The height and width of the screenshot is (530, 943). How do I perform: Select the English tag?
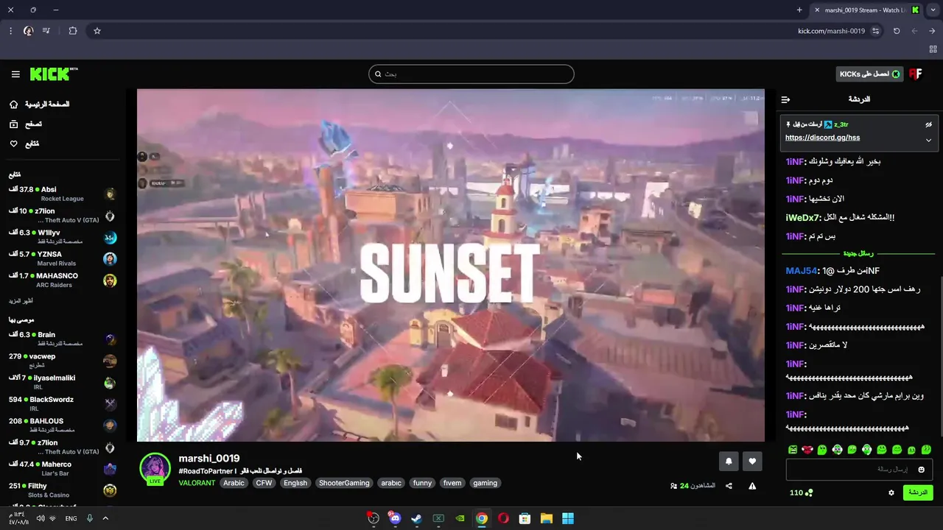(295, 484)
